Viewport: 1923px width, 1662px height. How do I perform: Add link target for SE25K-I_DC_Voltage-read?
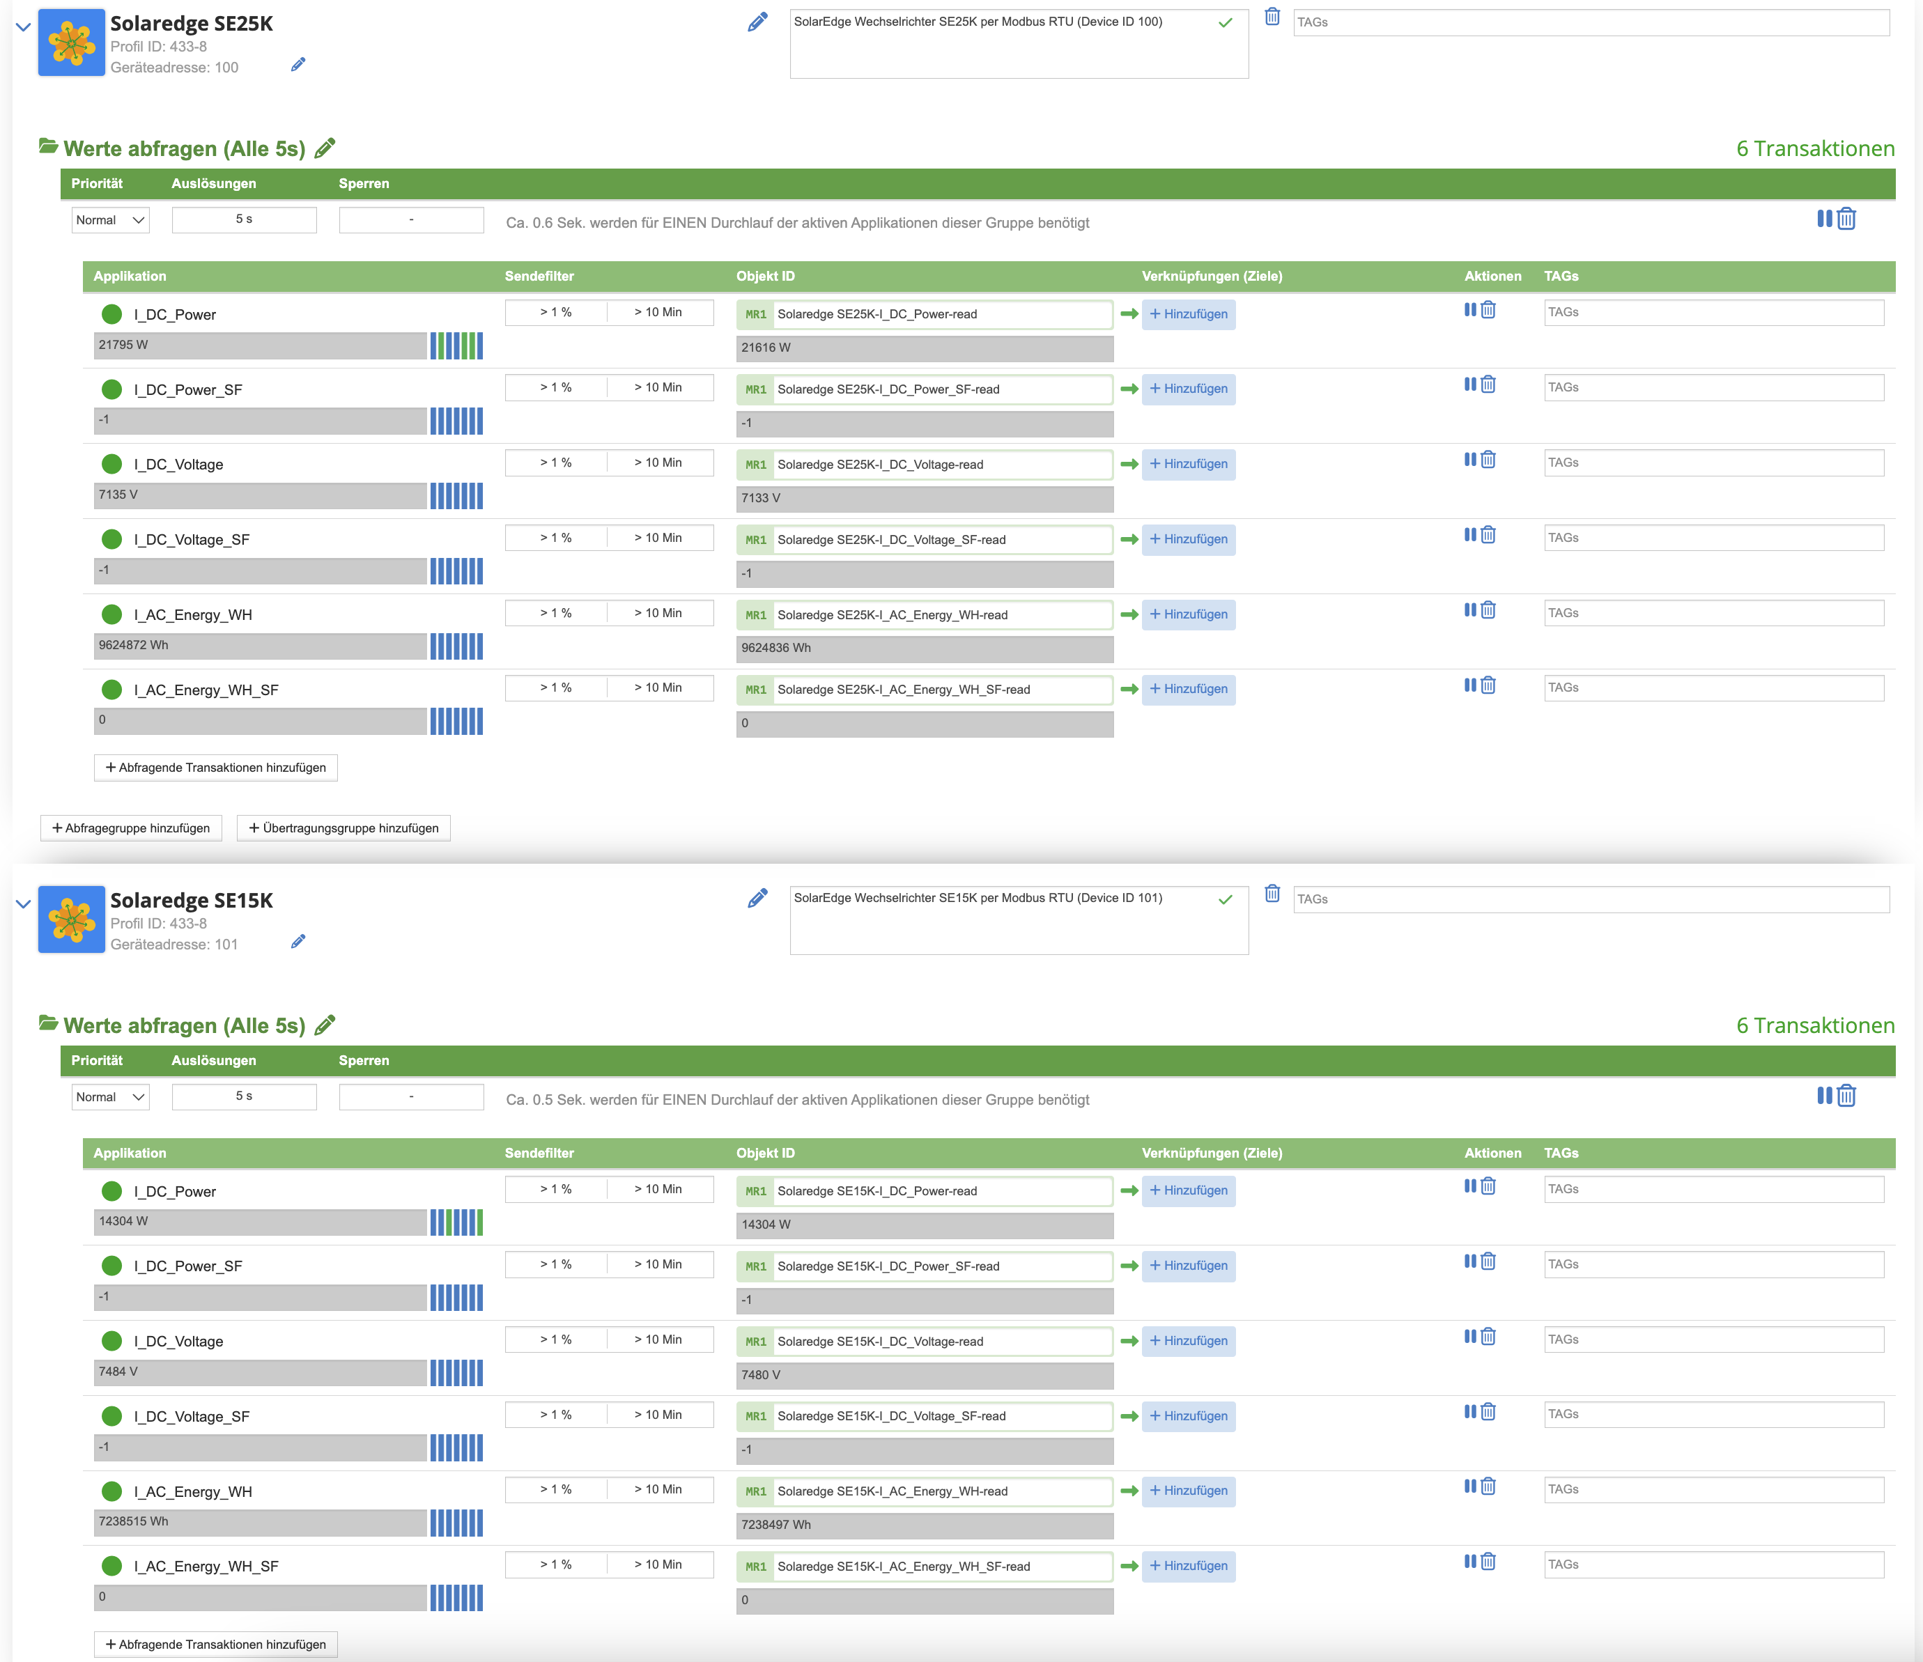(x=1188, y=464)
